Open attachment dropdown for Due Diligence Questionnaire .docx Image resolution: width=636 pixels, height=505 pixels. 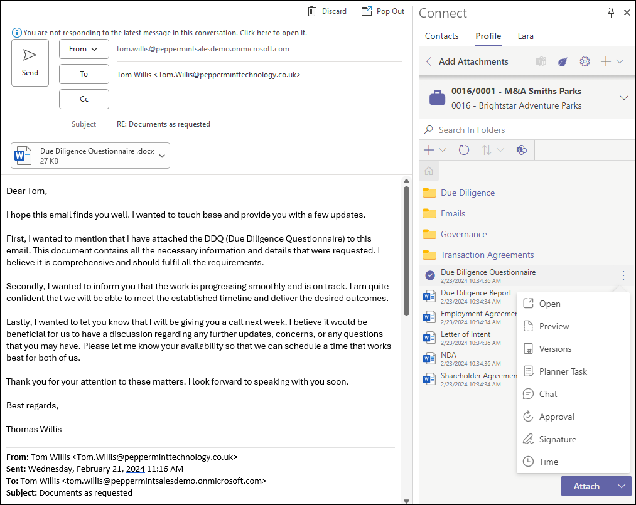click(x=162, y=156)
